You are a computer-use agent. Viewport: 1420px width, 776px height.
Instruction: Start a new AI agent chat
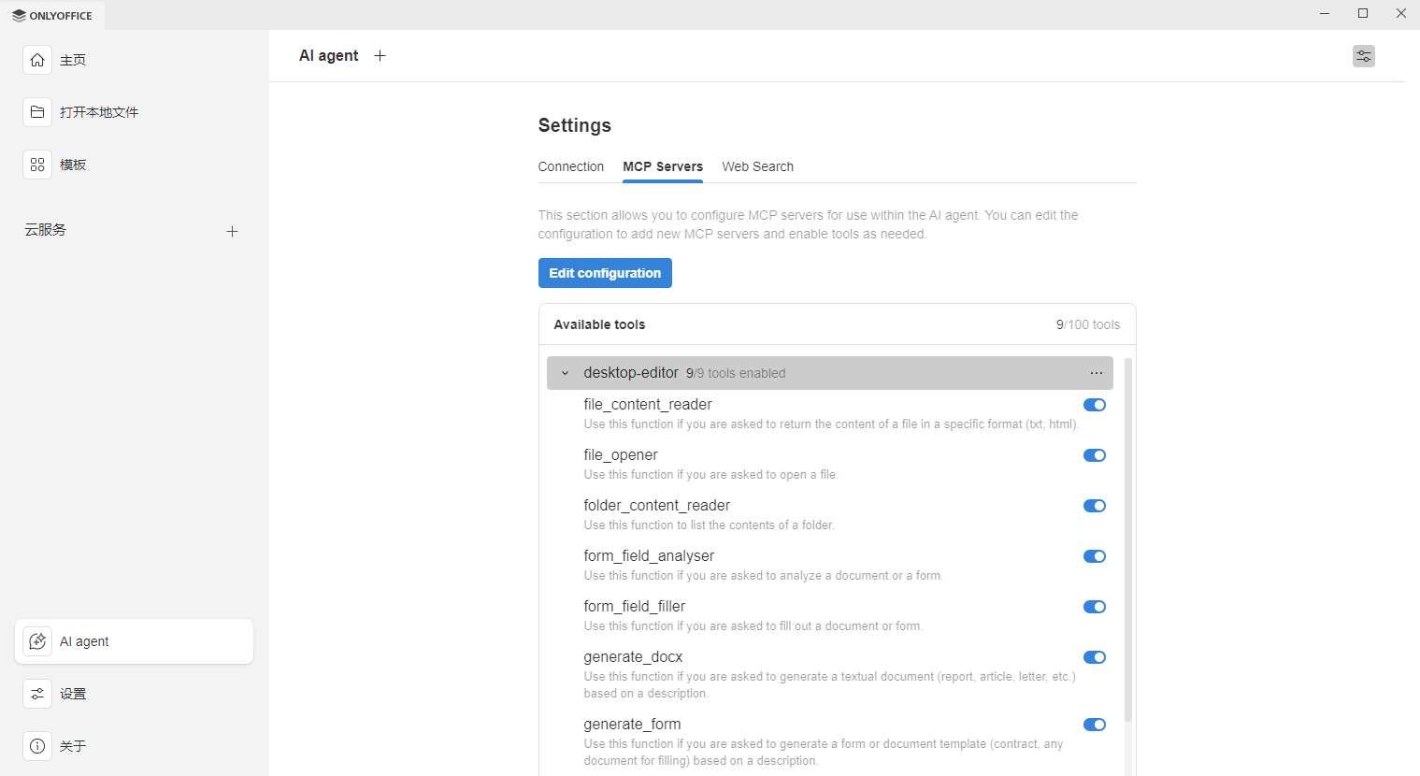click(x=380, y=56)
